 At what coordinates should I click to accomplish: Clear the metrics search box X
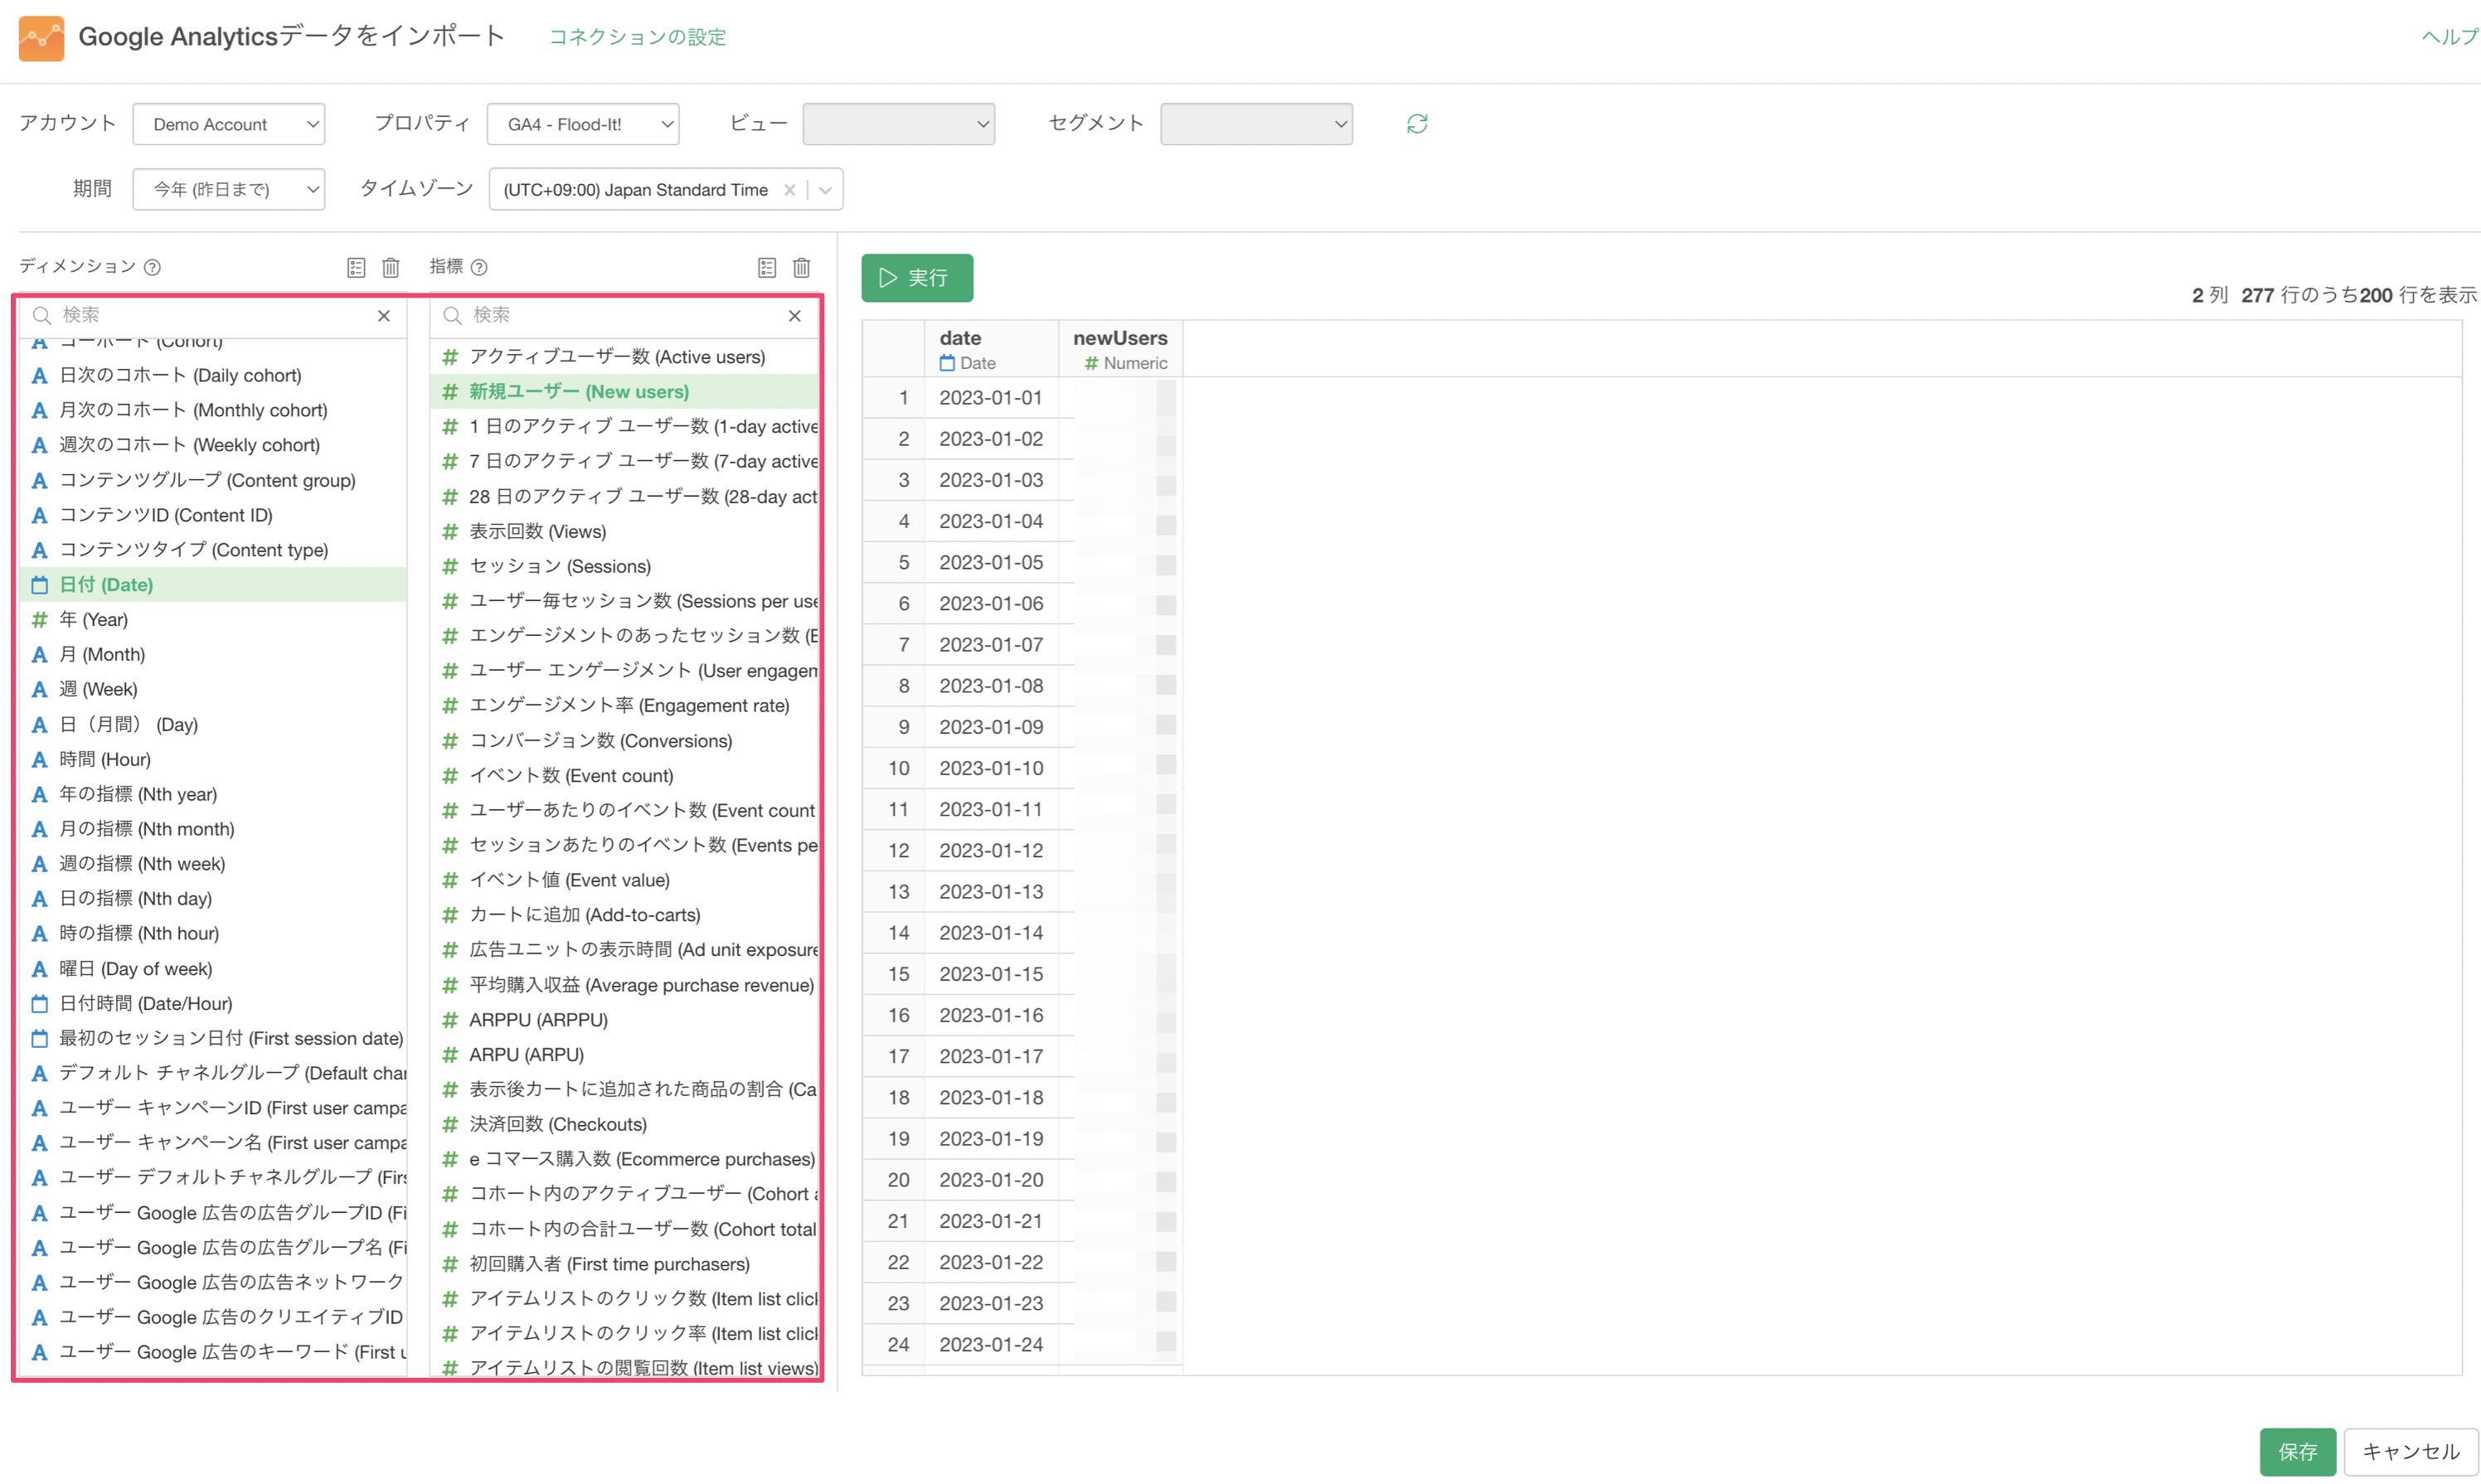795,316
